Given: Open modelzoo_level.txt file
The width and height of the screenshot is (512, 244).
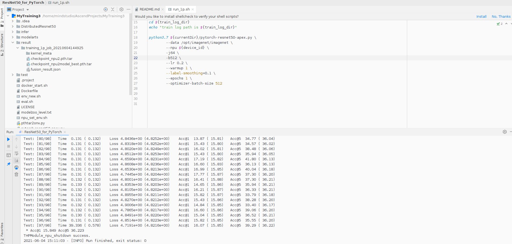Looking at the screenshot, I should click(x=36, y=112).
